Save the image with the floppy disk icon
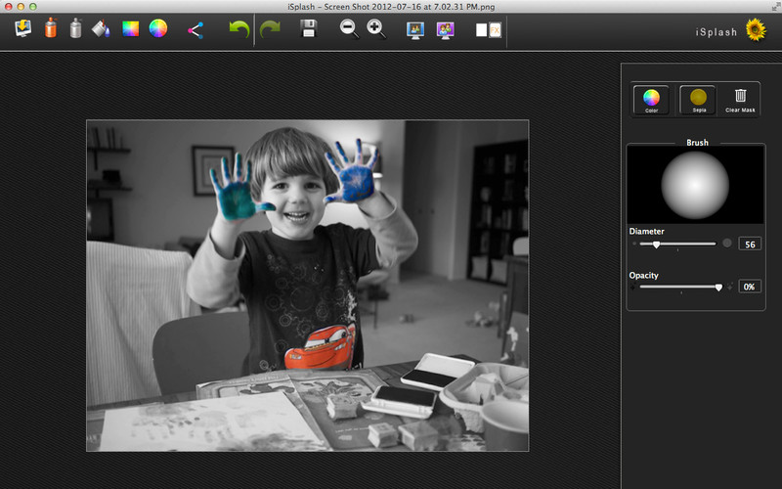Viewport: 782px width, 489px height. 309,28
